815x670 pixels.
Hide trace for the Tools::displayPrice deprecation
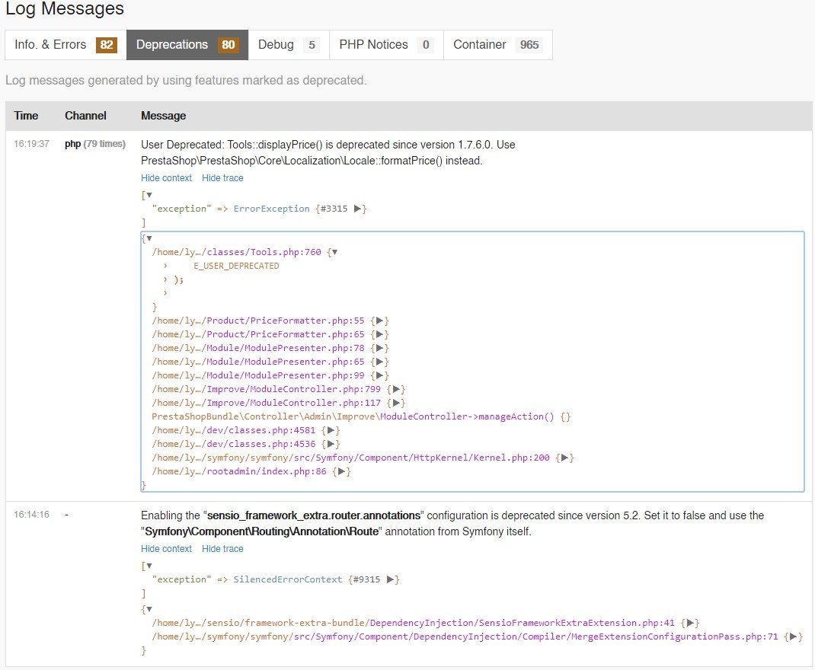(222, 178)
